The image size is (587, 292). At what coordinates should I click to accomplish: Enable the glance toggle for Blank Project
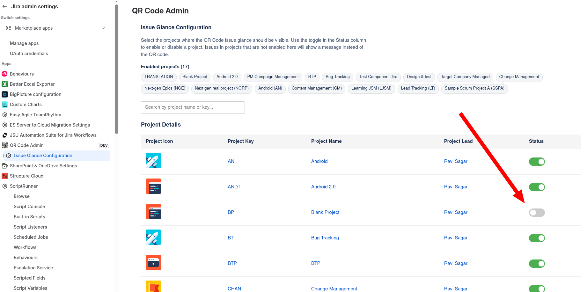coord(537,213)
